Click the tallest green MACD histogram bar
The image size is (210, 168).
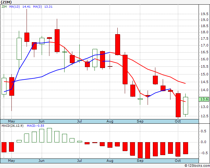pos(49,135)
